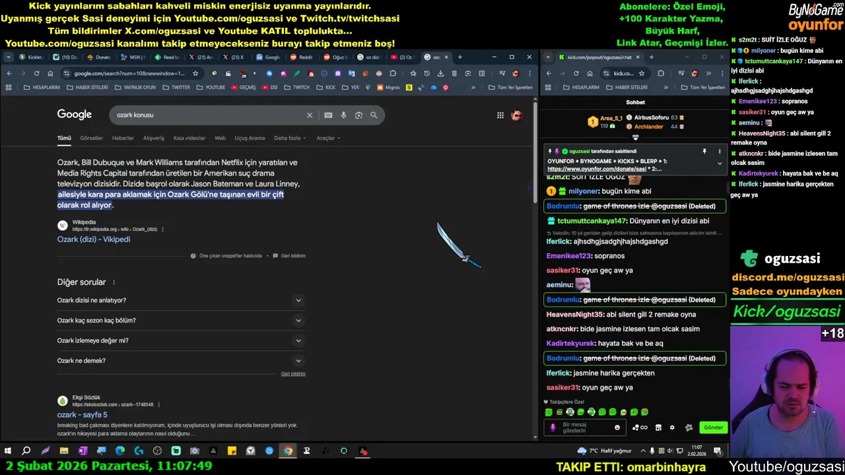This screenshot has width=845, height=475.
Task: Bookmark the Kick chat page with star
Action: (642, 73)
